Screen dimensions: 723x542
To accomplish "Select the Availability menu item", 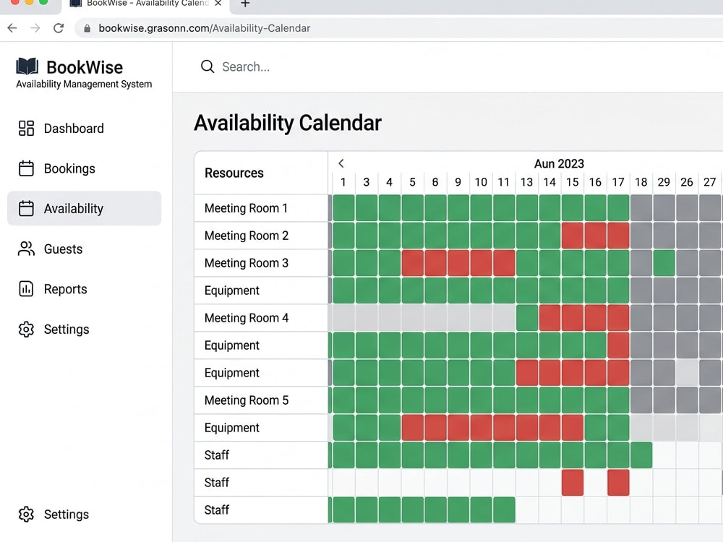I will 85,208.
